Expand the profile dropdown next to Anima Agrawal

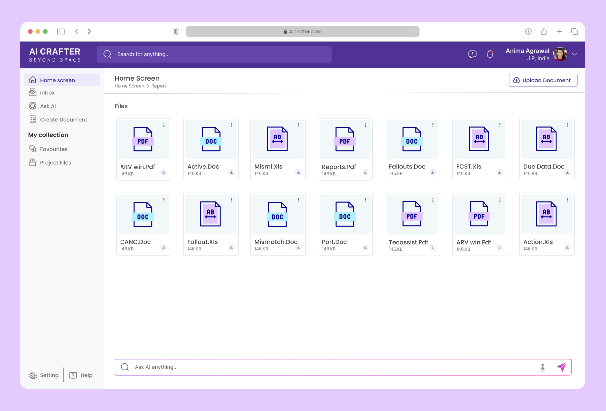pyautogui.click(x=574, y=54)
